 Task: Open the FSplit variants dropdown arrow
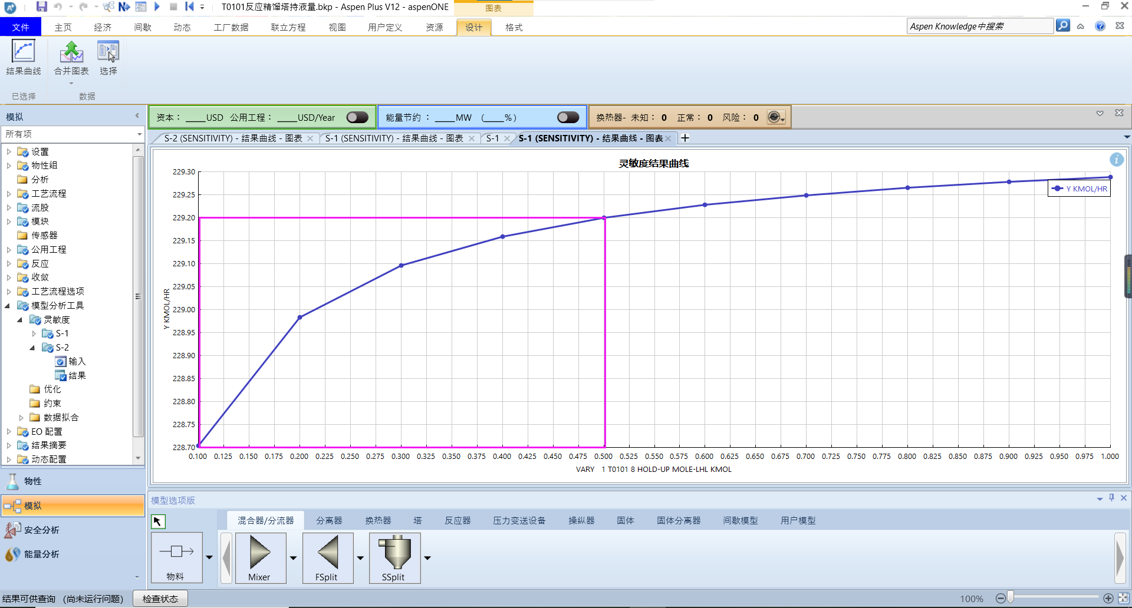tap(360, 558)
